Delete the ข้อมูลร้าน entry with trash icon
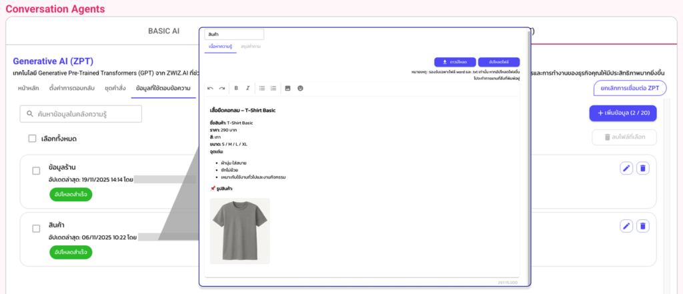The image size is (683, 294). tap(642, 169)
